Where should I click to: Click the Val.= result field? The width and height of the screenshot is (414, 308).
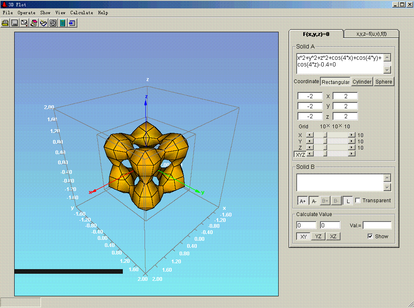point(377,225)
